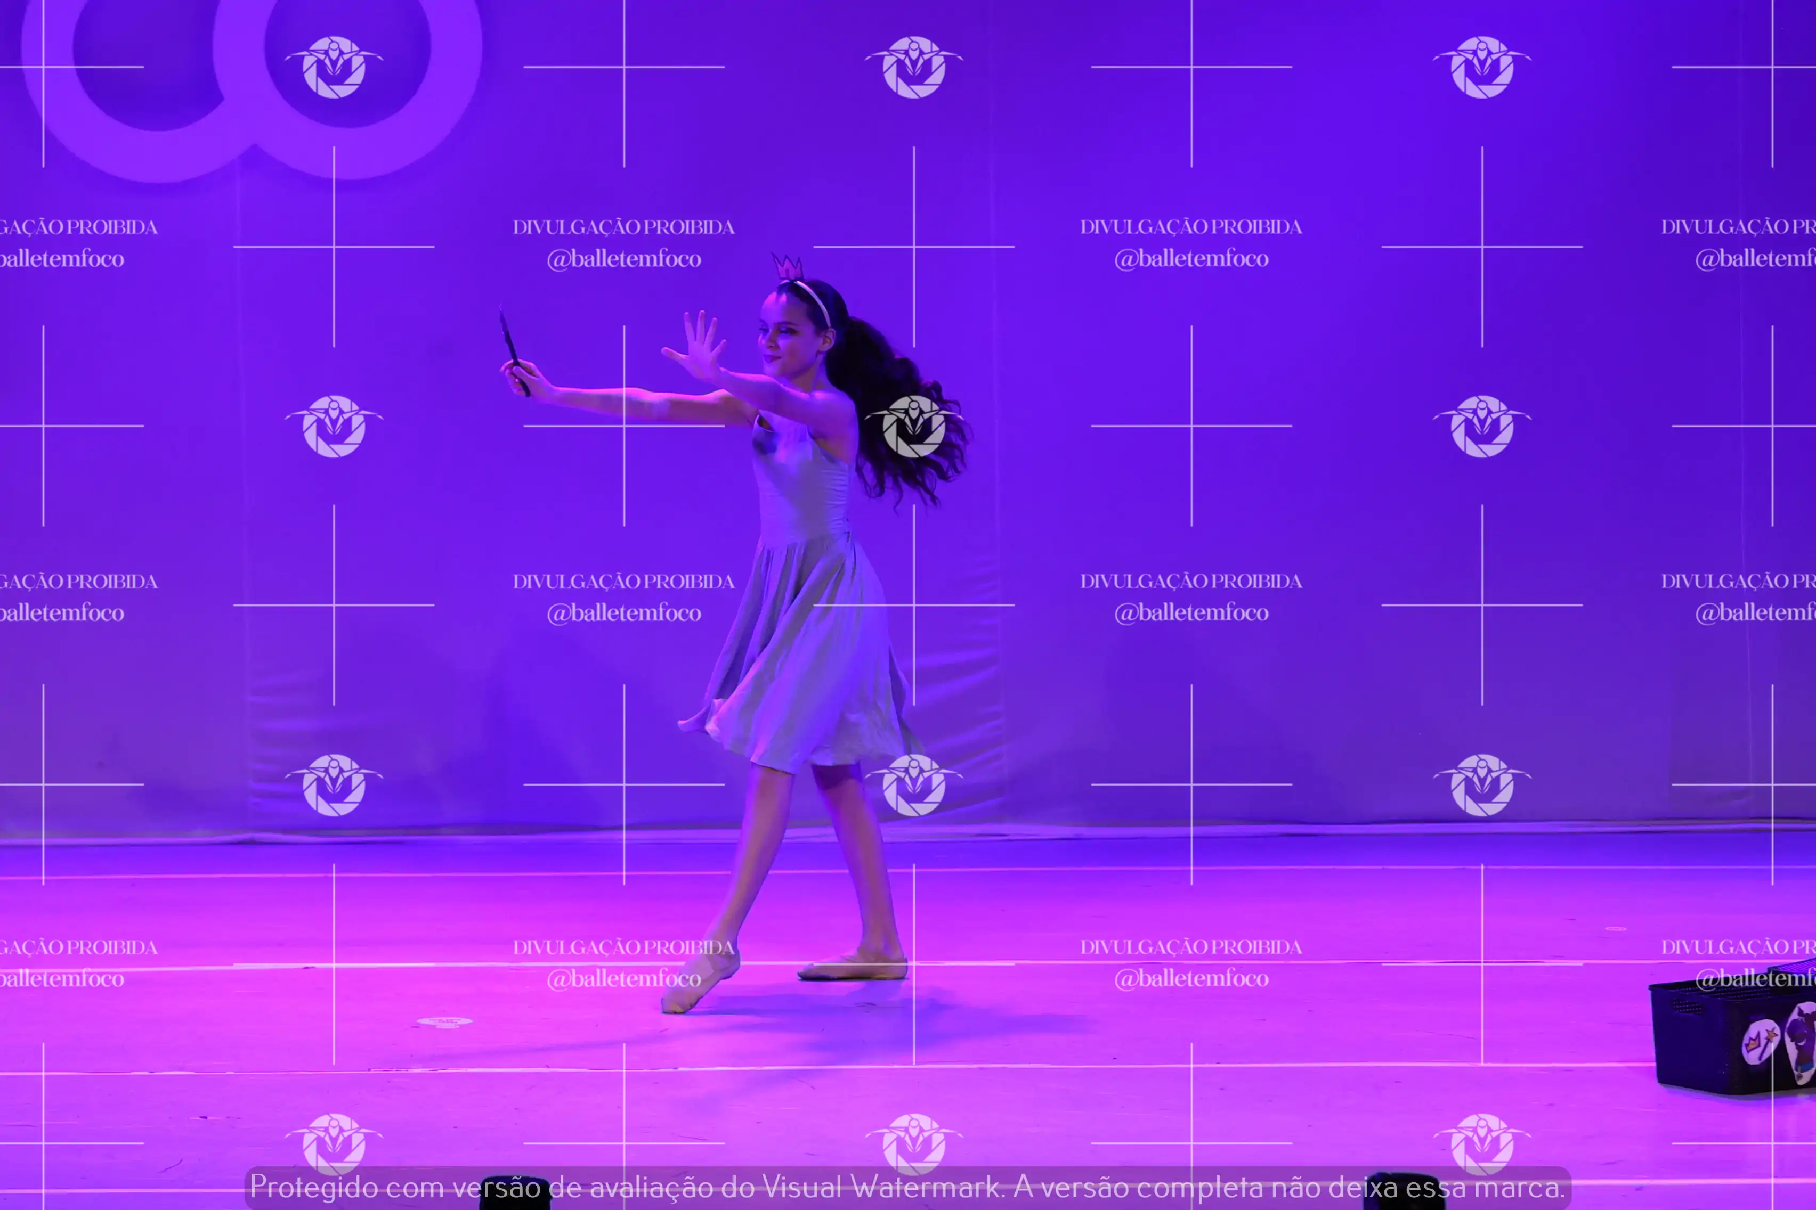Click the watermark logo below dancer's skirt
The width and height of the screenshot is (1816, 1210).
(913, 785)
